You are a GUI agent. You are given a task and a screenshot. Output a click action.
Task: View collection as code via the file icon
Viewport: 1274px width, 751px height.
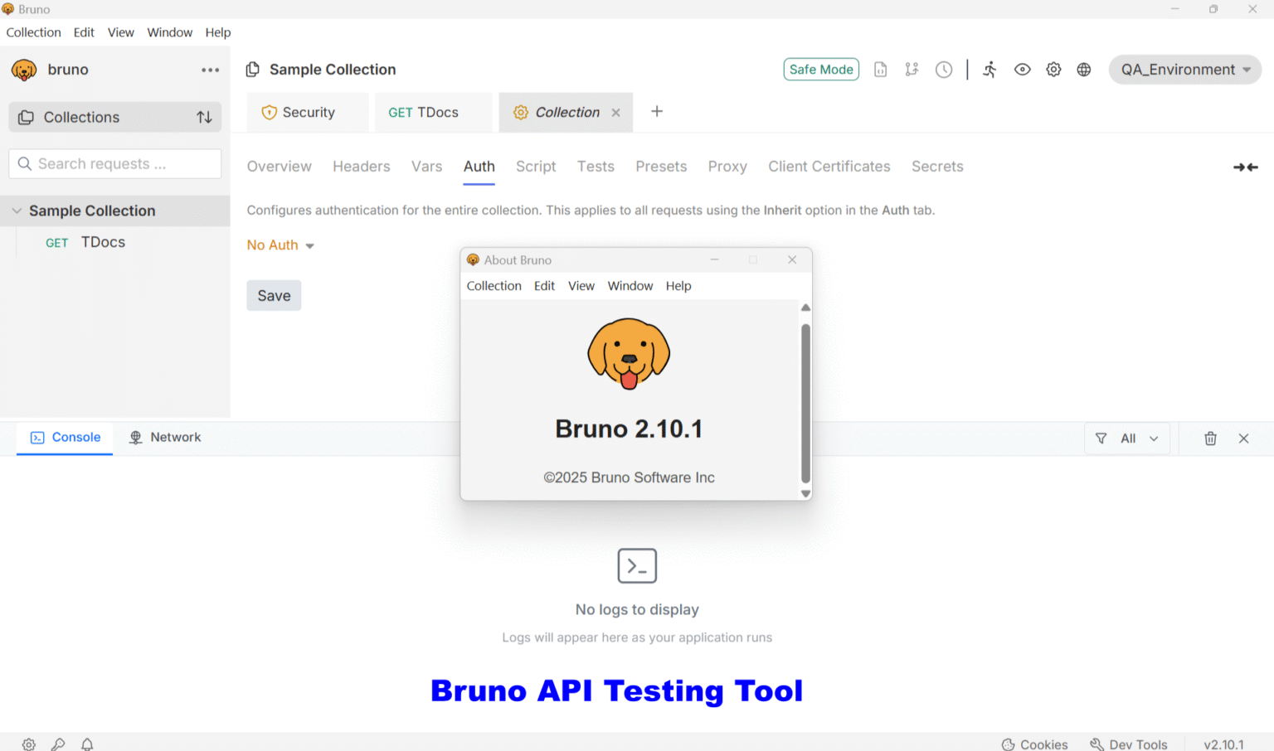tap(880, 70)
